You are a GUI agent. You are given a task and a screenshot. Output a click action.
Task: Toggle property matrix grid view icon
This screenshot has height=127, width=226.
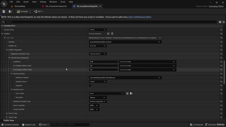(x=220, y=22)
